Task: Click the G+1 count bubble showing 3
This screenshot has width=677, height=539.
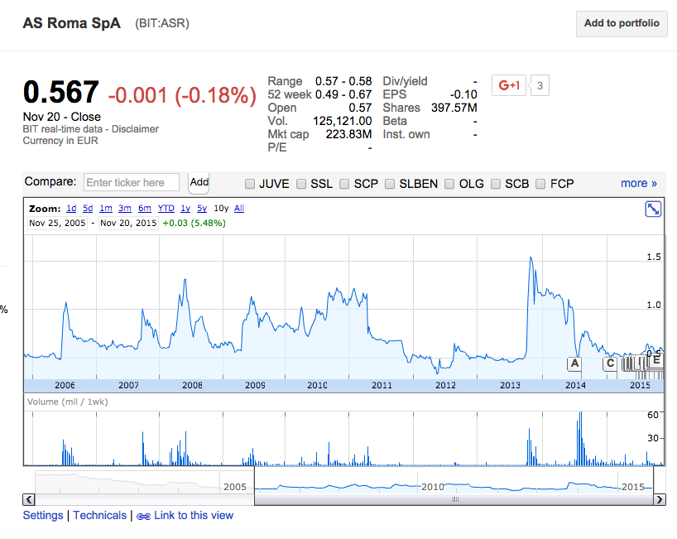Action: [x=540, y=85]
